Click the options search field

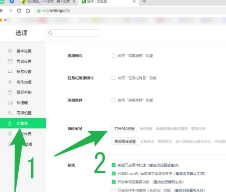[x=73, y=33]
